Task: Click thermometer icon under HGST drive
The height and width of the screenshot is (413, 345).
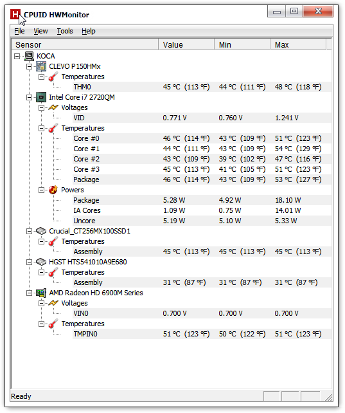Action: click(53, 272)
